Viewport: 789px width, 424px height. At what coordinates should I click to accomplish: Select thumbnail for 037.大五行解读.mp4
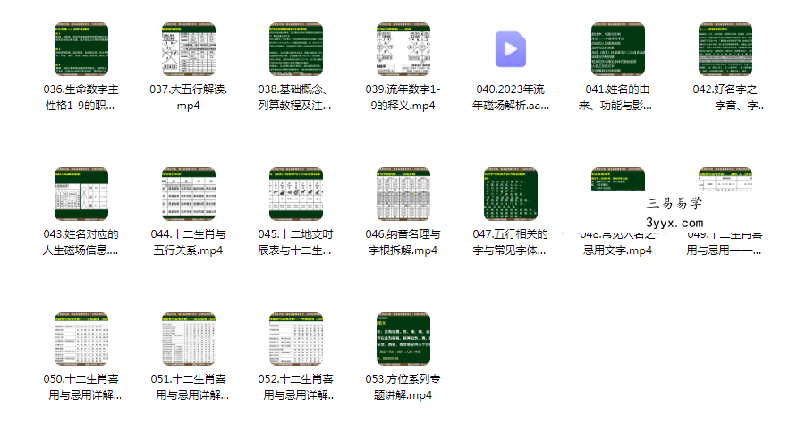pos(188,49)
